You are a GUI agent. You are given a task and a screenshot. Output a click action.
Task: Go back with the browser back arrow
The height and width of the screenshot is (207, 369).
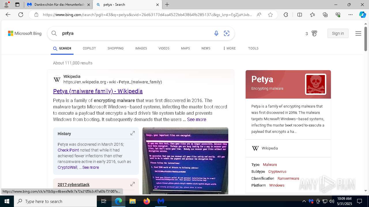coord(8,15)
